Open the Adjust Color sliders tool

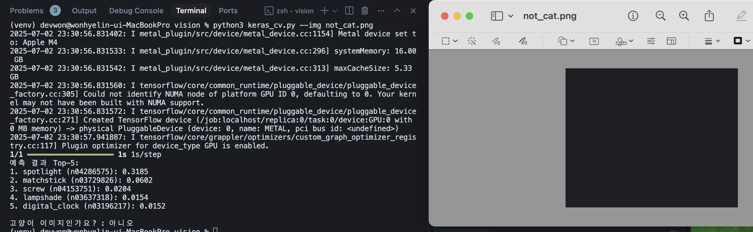(x=651, y=41)
